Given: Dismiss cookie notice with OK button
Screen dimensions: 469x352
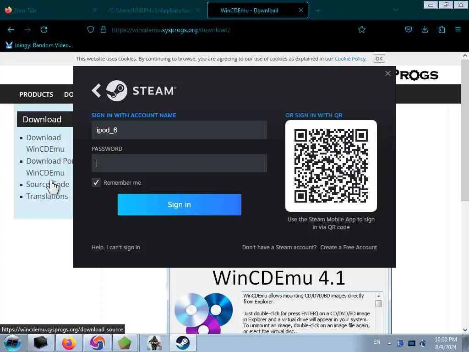Looking at the screenshot, I should (x=379, y=59).
